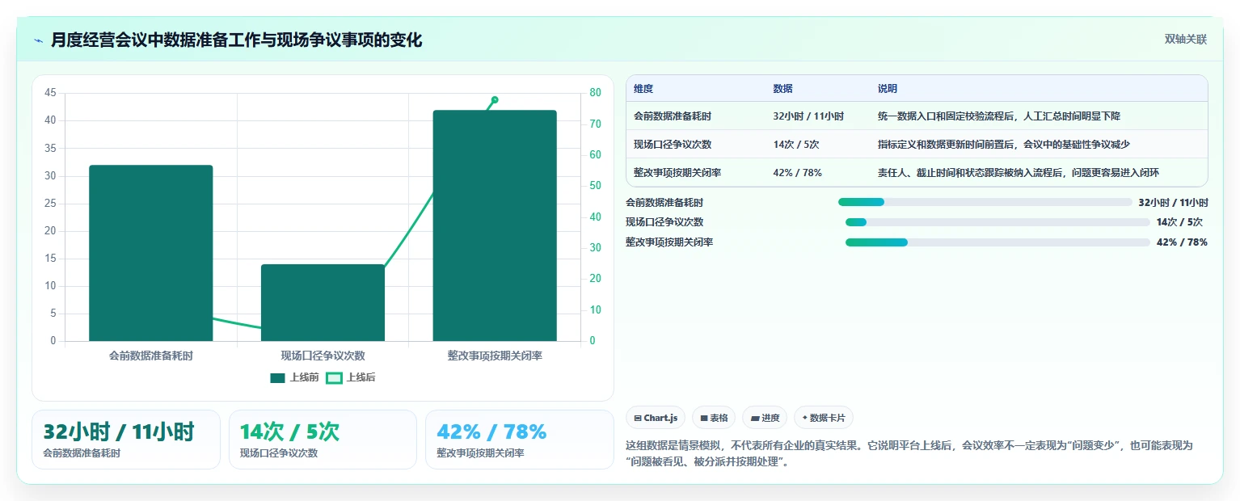Click the 数据卡片 tag chip

[x=824, y=418]
